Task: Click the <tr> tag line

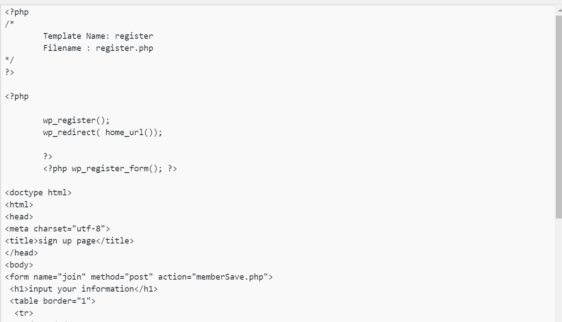Action: click(x=24, y=313)
